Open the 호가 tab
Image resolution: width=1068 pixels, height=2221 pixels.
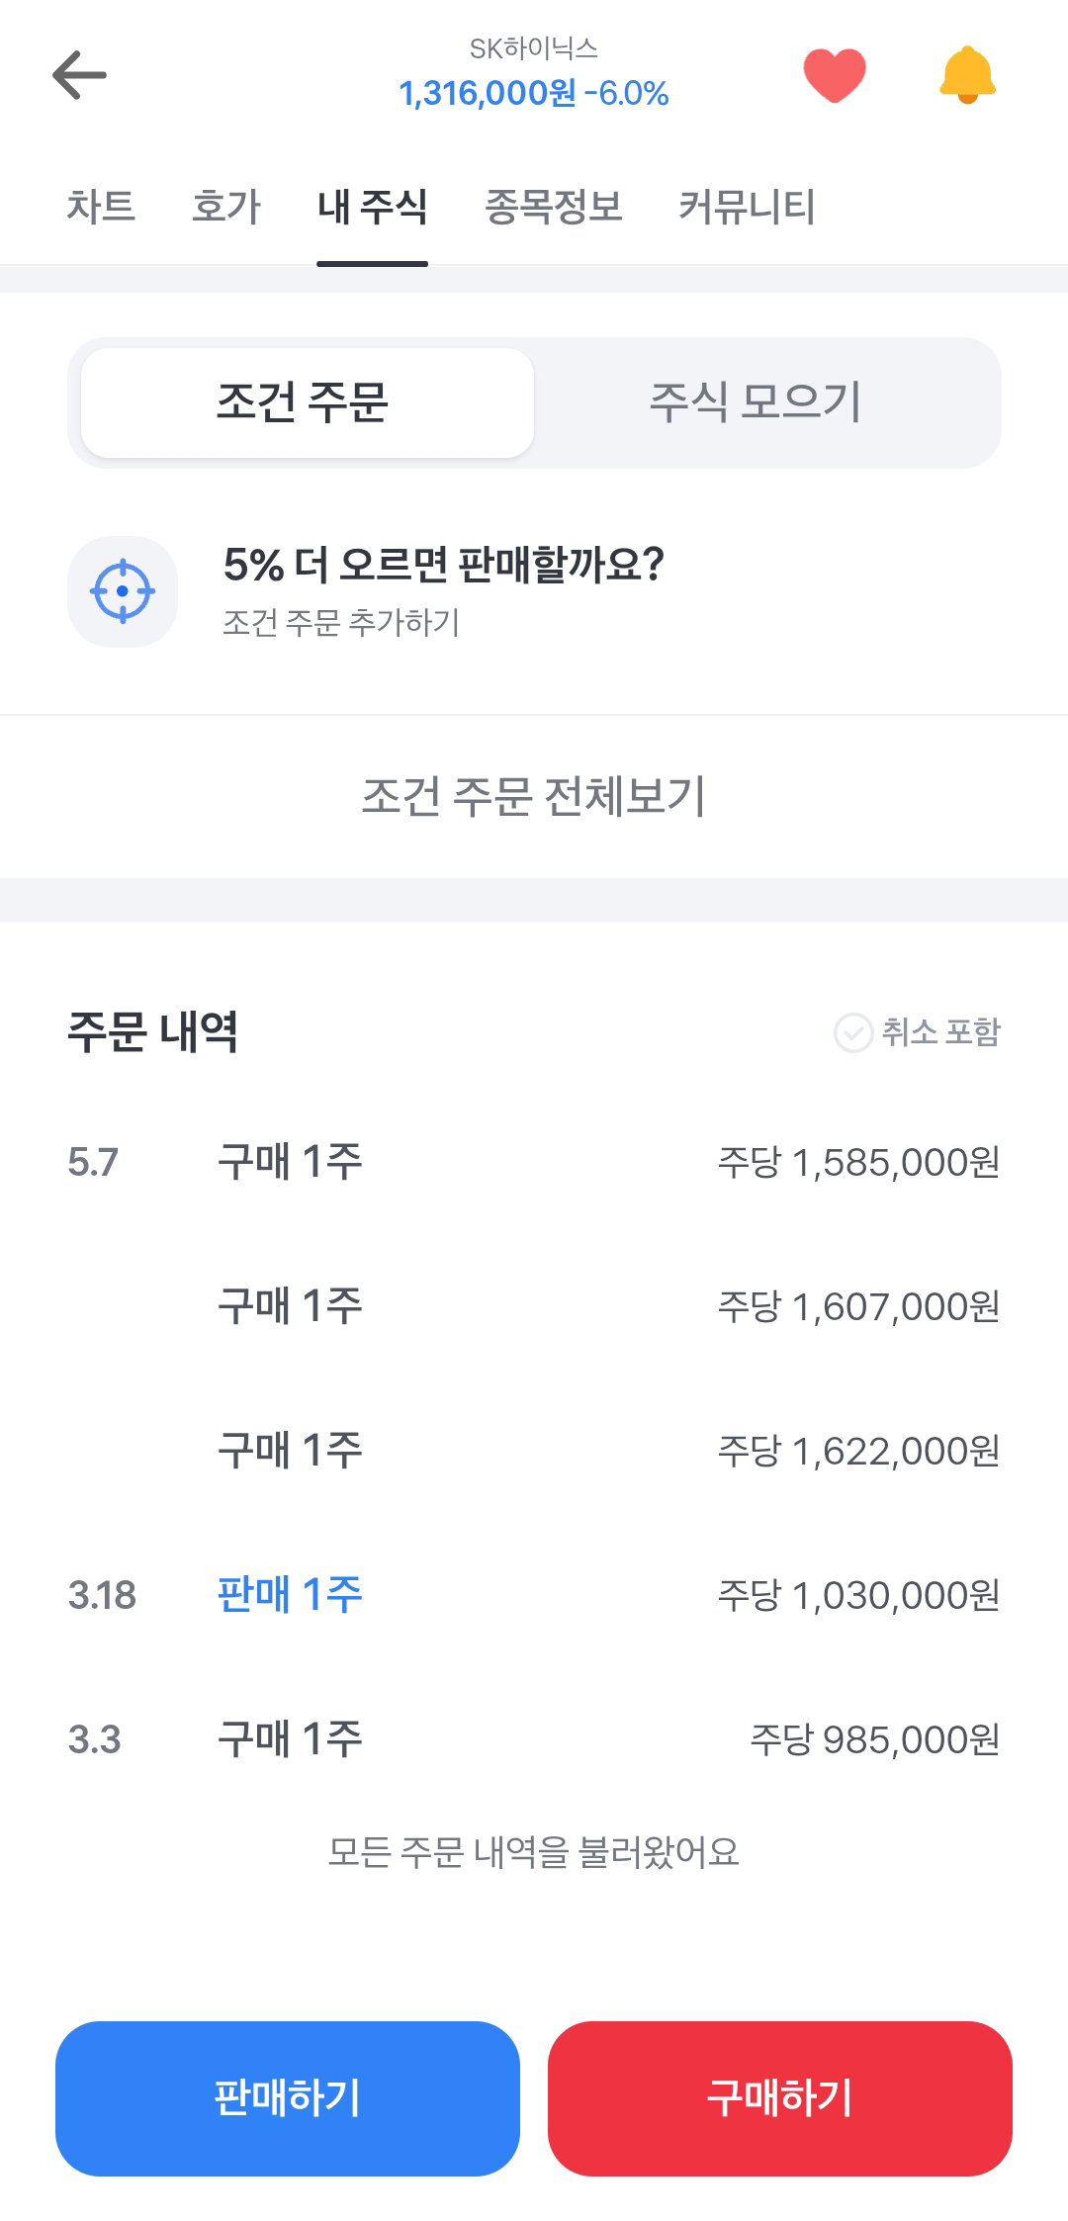tap(226, 207)
